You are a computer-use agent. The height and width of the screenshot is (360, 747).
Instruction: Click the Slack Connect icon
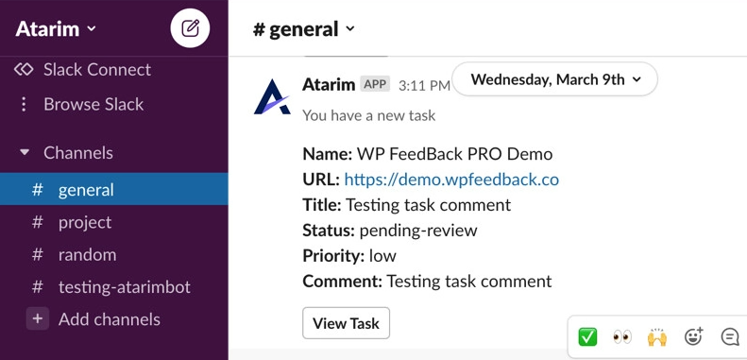[x=24, y=70]
